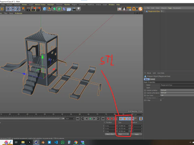
Task: Toggle Visible in Renderer circle
Action: point(145,93)
